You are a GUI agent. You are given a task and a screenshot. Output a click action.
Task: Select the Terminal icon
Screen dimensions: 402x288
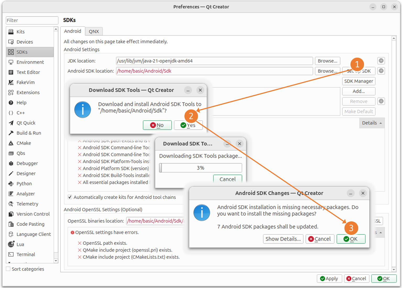point(11,255)
